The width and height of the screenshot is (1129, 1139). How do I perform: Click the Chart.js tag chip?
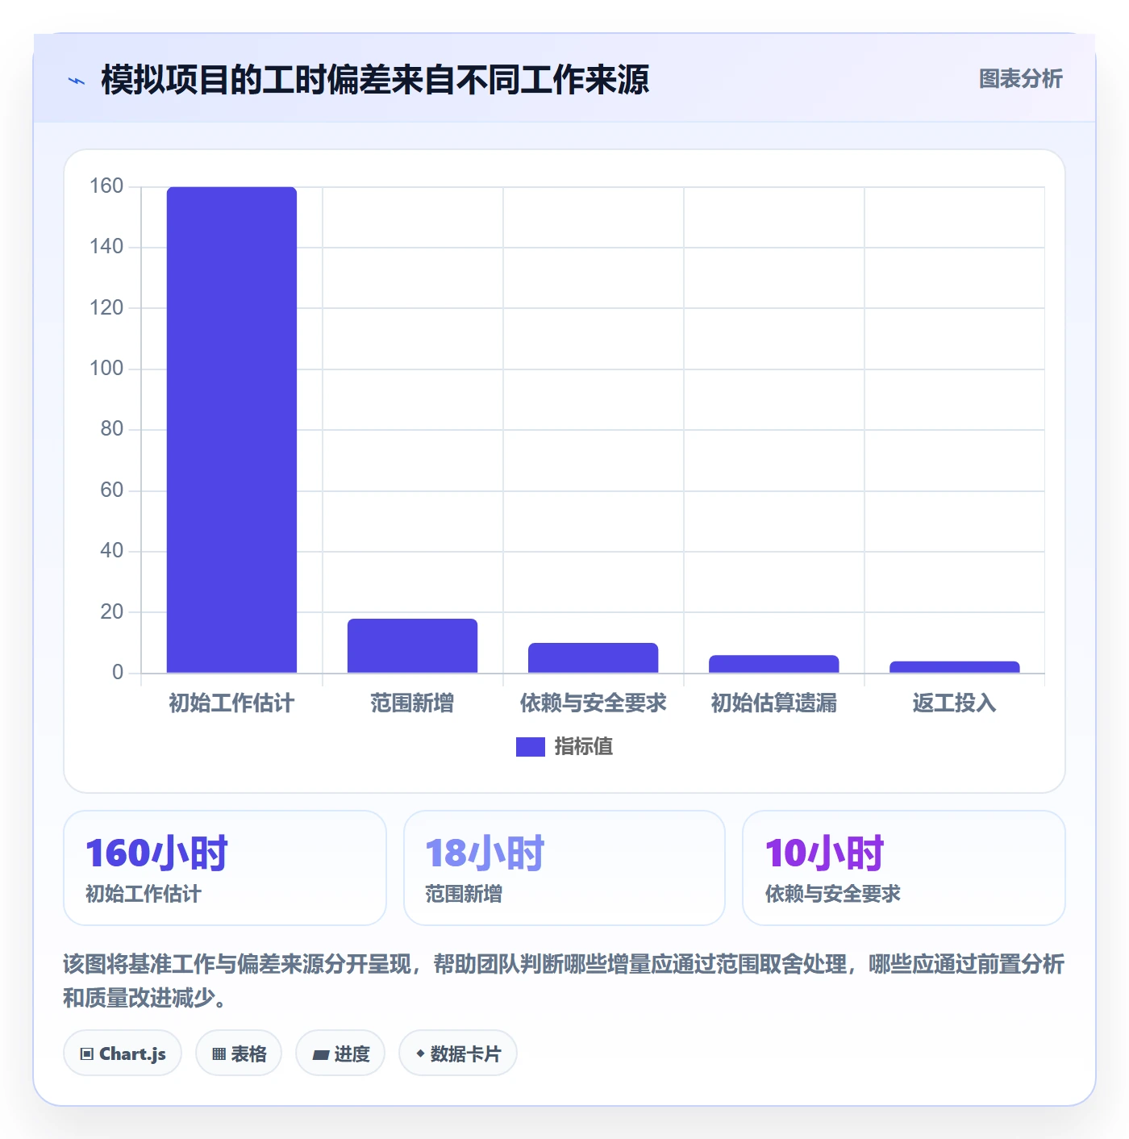123,1053
